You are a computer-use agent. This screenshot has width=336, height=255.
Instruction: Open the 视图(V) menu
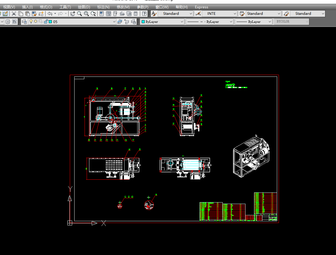(x=9, y=7)
